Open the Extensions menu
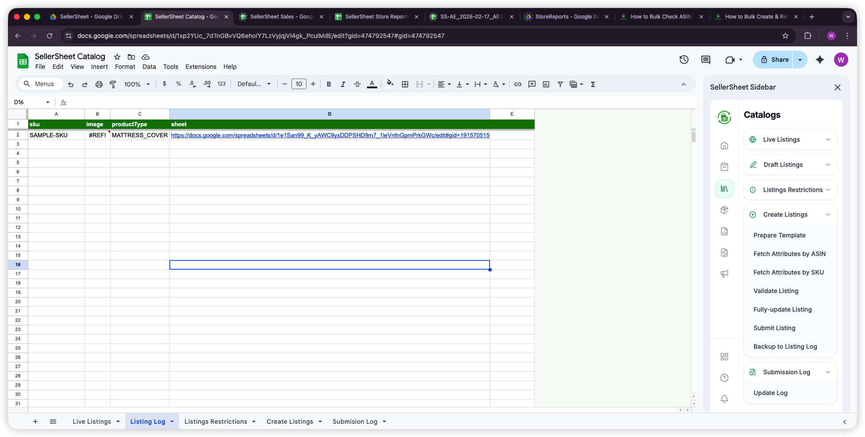The height and width of the screenshot is (437, 865). click(x=200, y=67)
